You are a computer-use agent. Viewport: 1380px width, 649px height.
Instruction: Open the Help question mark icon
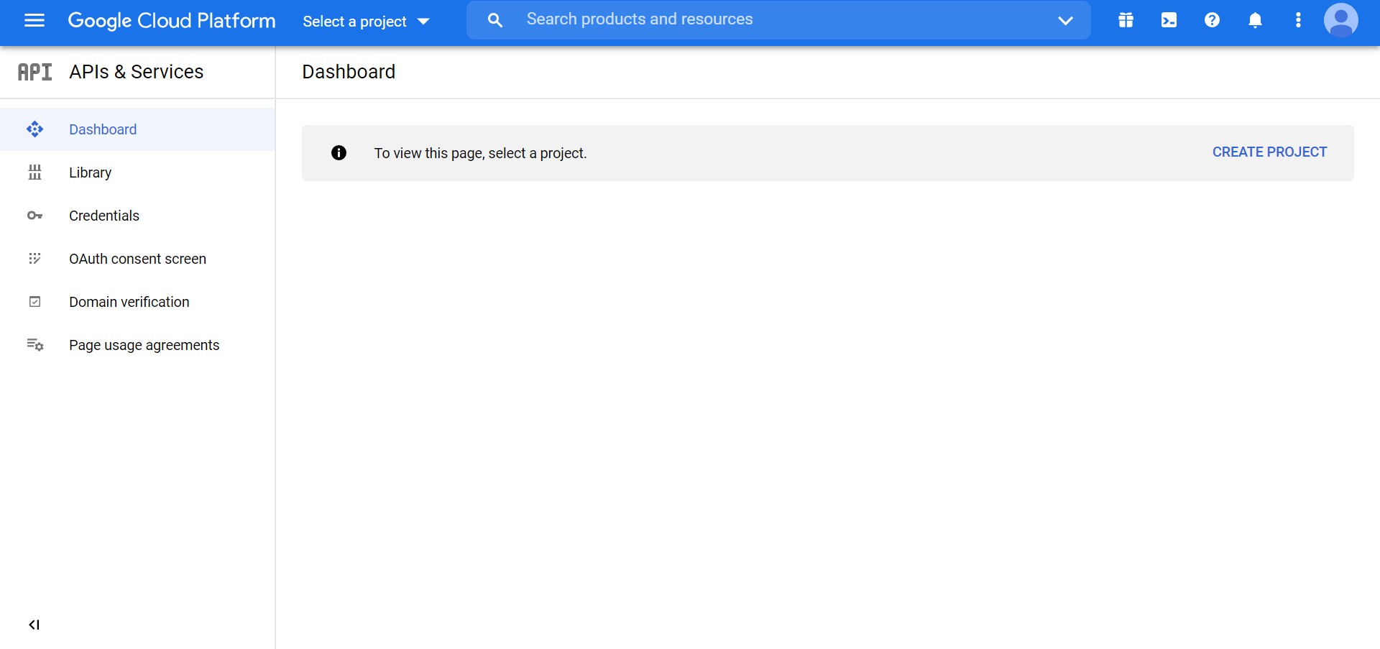1213,20
